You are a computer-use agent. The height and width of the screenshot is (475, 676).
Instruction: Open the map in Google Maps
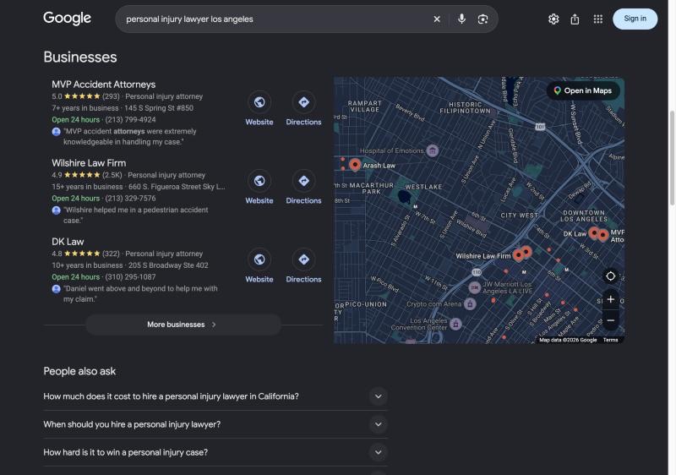(583, 90)
